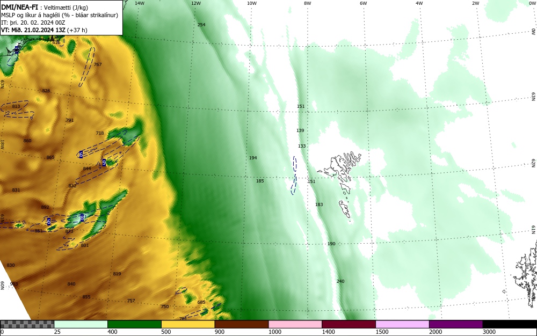This screenshot has height=336, width=537.
Task: Choose the pink 1000–1400 legend swatch
Action: [295, 324]
